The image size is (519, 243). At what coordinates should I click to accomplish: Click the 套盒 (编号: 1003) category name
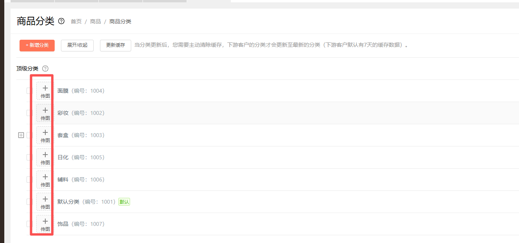81,135
